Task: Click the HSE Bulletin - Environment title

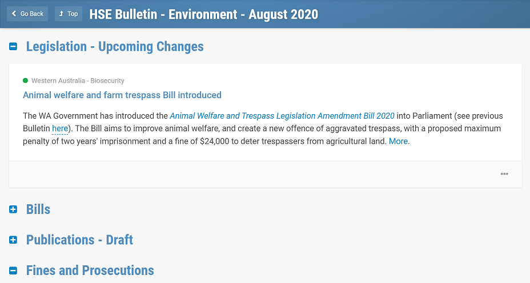Action: [x=203, y=14]
